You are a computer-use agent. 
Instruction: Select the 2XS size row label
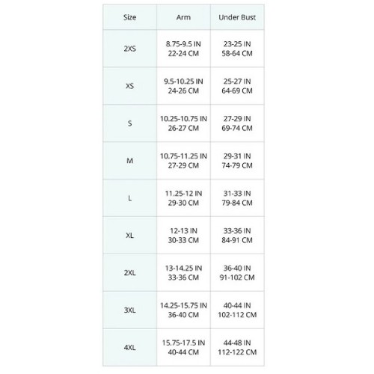click(129, 49)
